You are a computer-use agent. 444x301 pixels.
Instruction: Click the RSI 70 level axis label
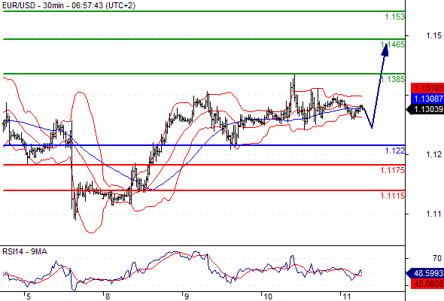point(437,258)
